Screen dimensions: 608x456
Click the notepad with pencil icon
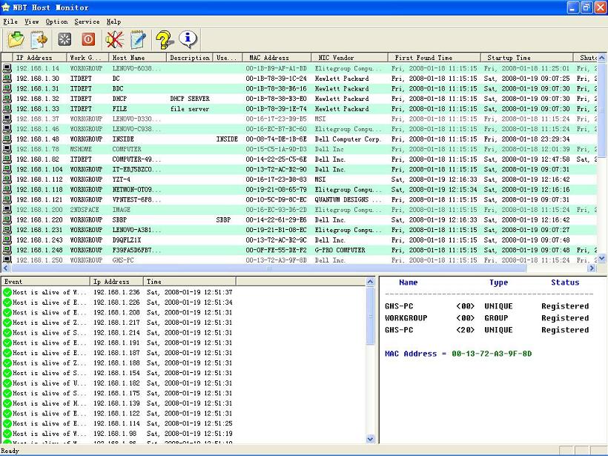pyautogui.click(x=137, y=39)
